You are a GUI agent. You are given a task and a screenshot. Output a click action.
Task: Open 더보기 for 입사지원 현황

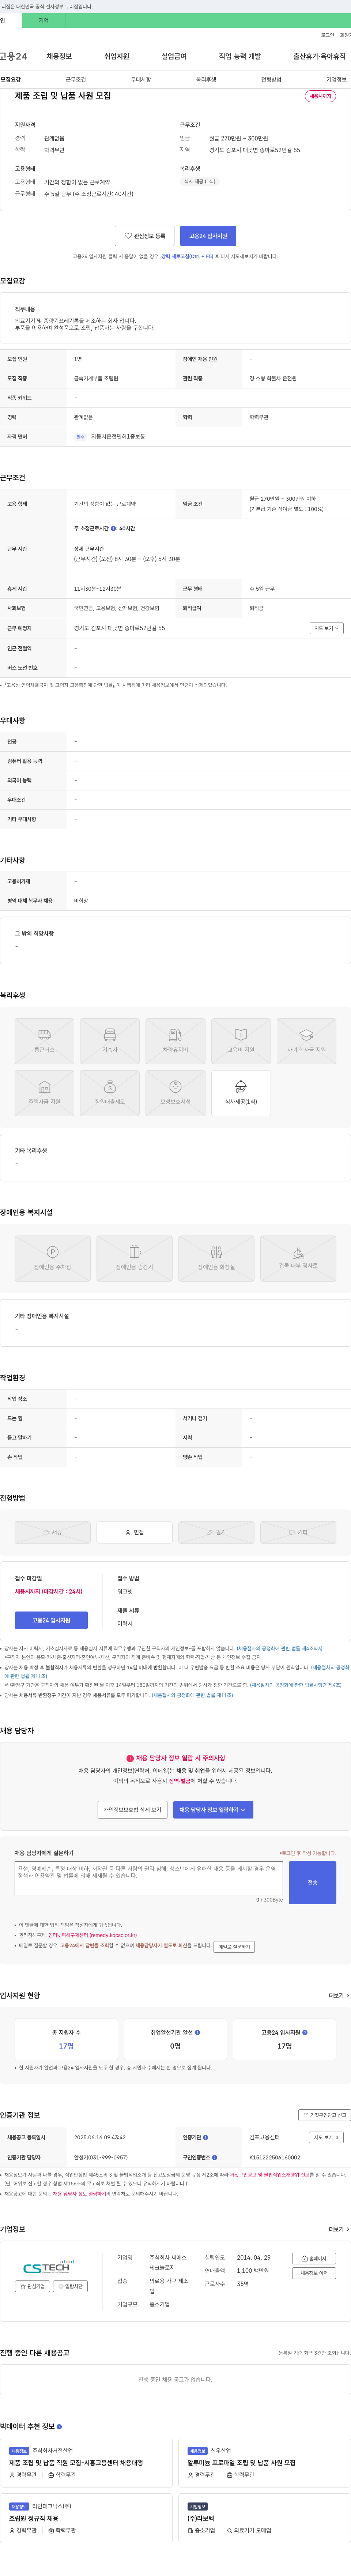click(x=339, y=1995)
